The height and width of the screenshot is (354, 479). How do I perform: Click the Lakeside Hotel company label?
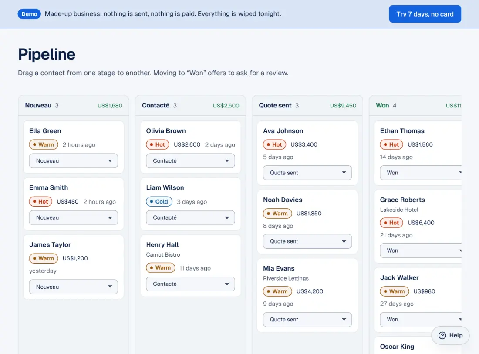(399, 210)
